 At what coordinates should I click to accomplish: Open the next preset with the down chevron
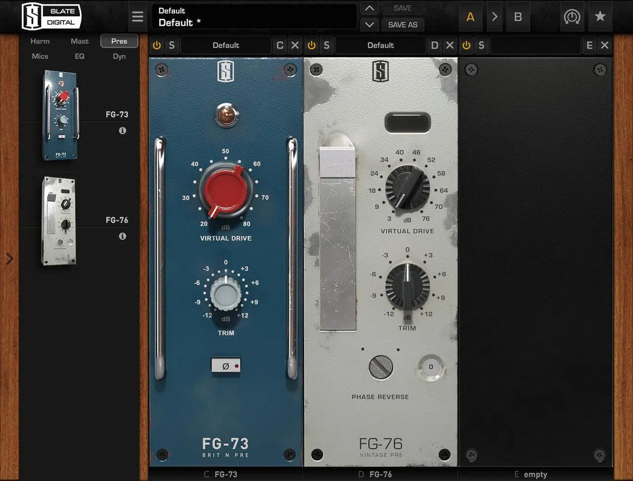pyautogui.click(x=369, y=25)
